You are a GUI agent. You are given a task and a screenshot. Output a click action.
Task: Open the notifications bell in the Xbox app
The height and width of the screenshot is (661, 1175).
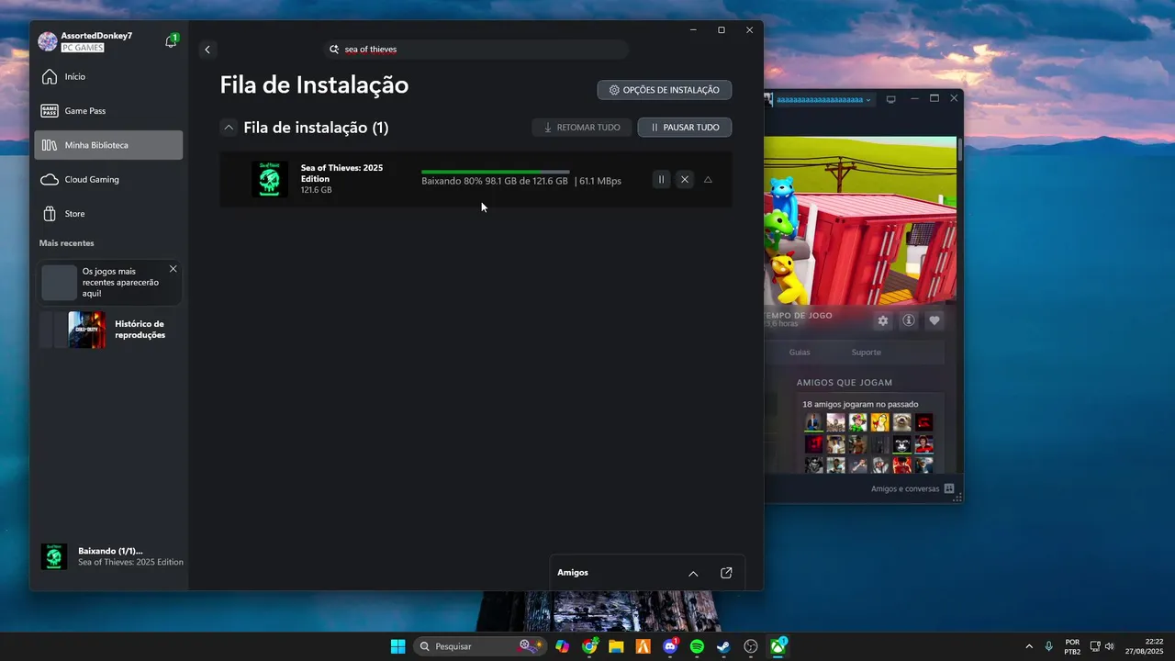click(171, 41)
